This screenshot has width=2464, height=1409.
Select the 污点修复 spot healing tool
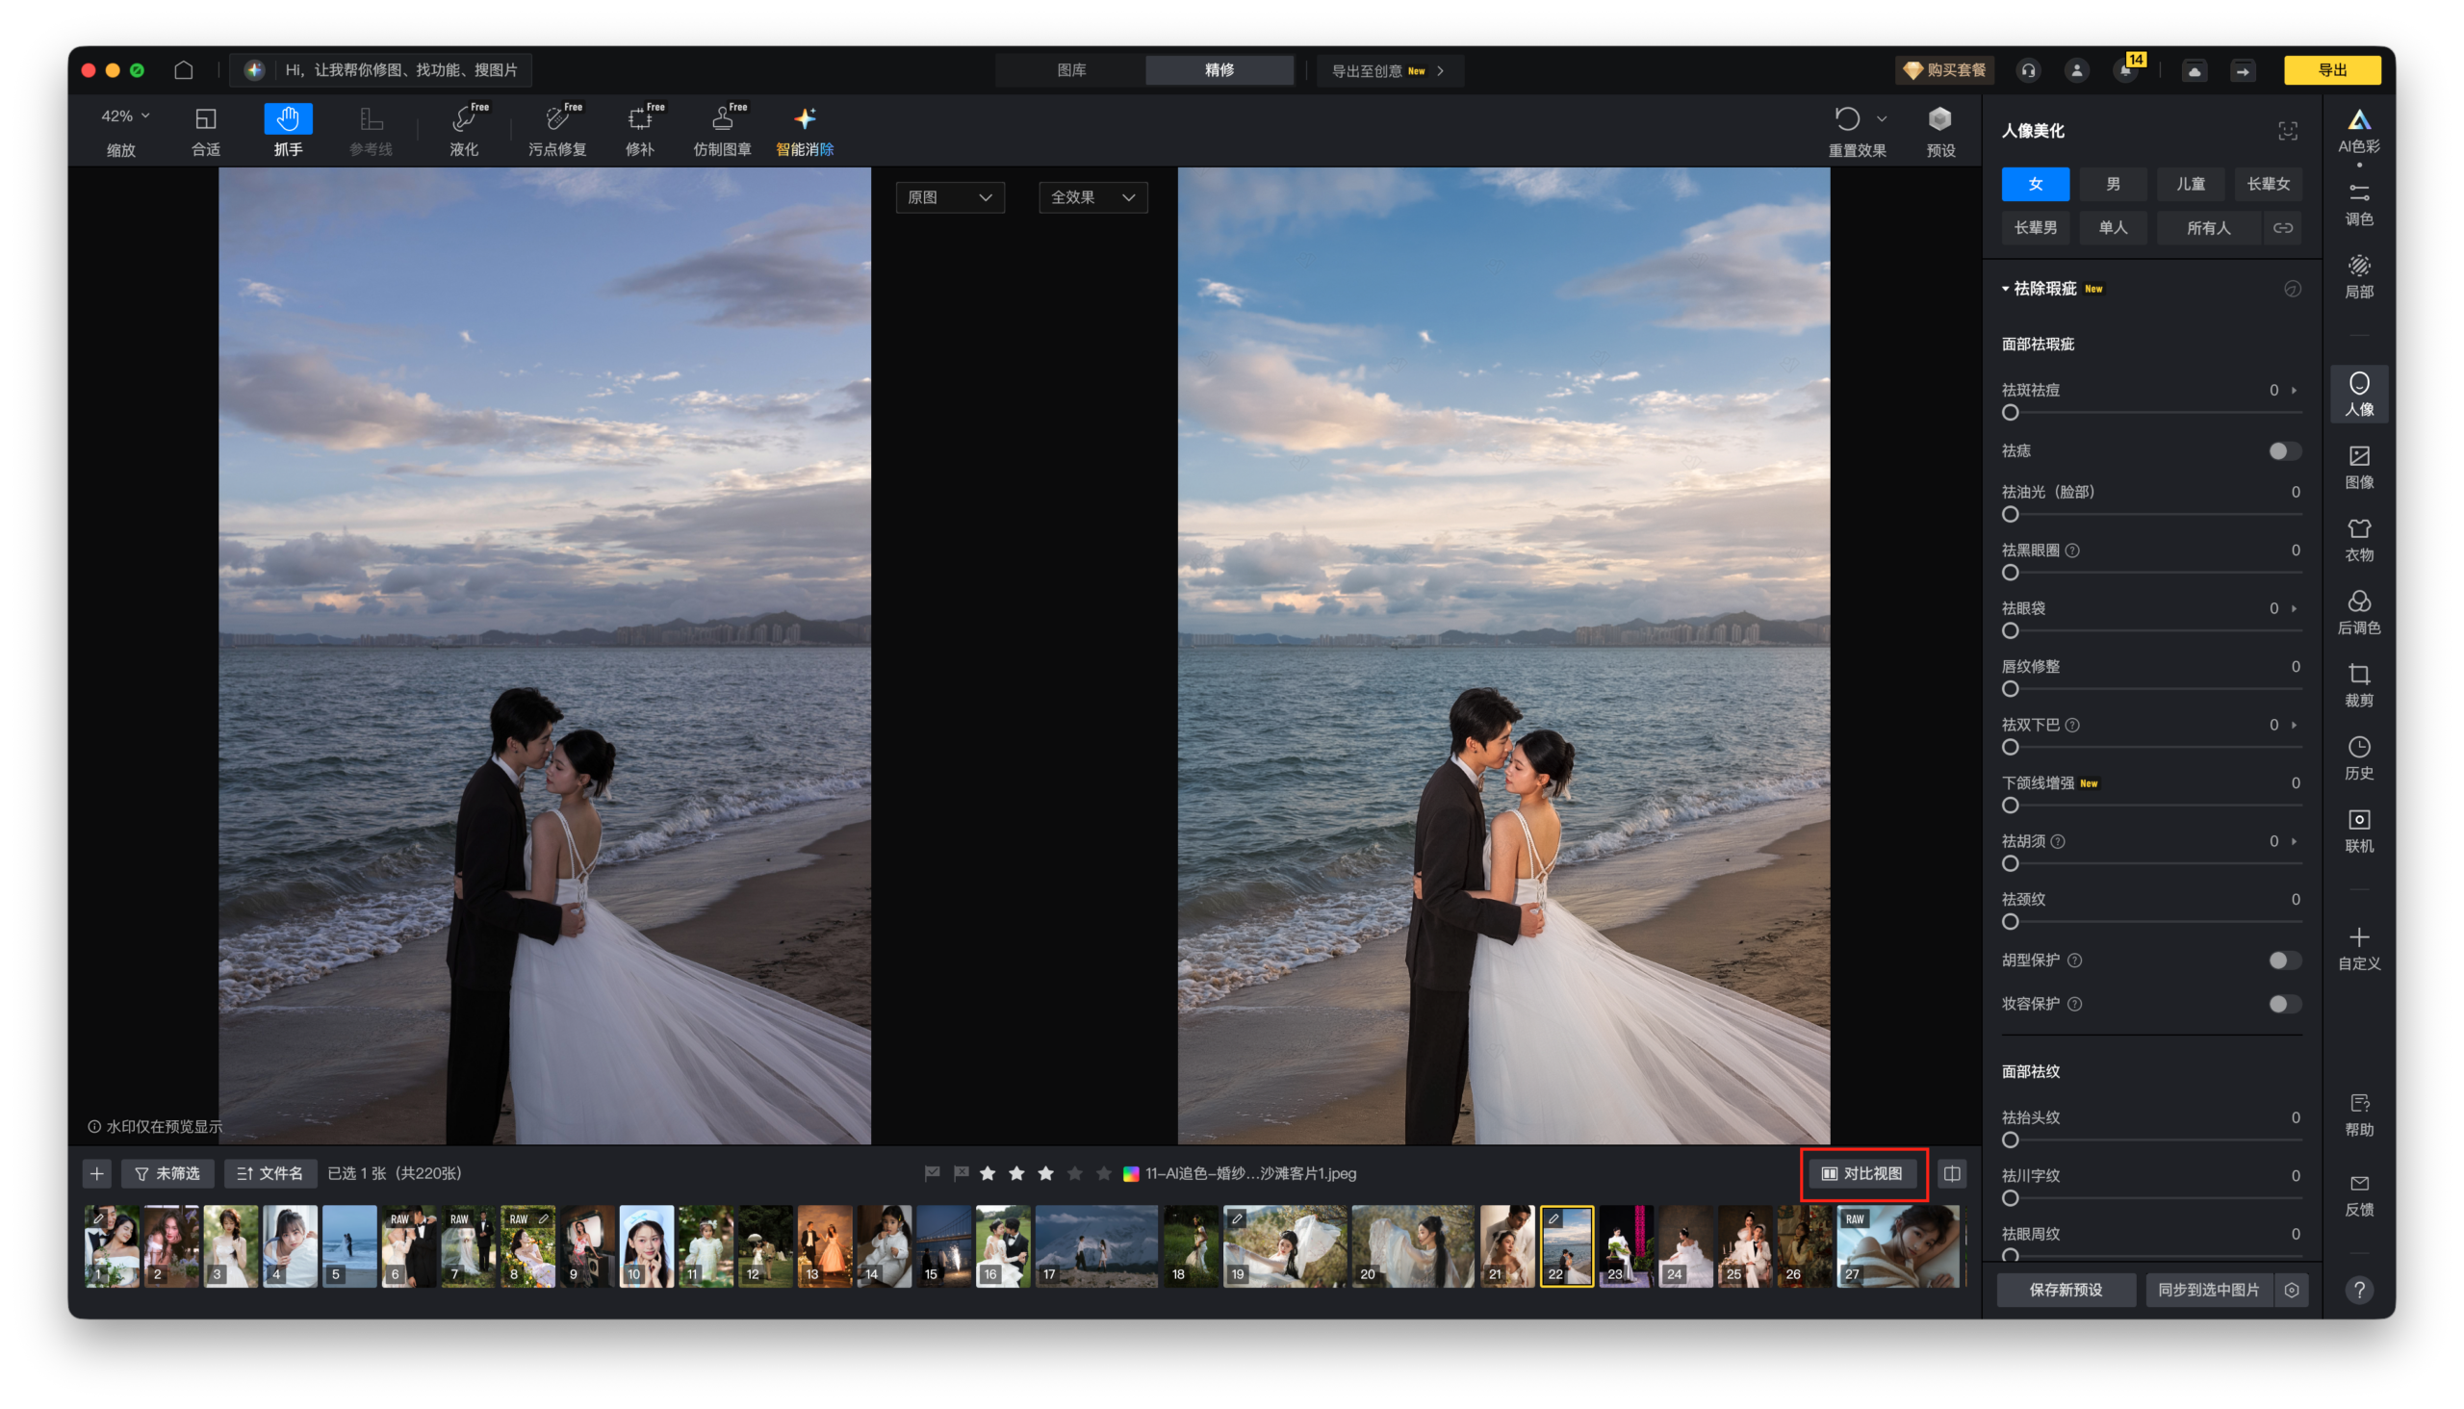pyautogui.click(x=556, y=131)
